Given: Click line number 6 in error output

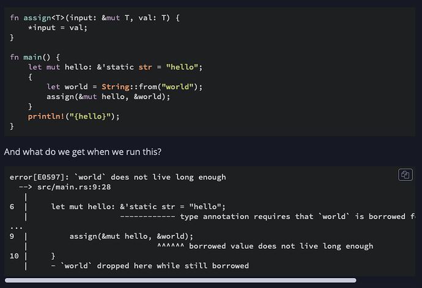Looking at the screenshot, I should coord(12,207).
